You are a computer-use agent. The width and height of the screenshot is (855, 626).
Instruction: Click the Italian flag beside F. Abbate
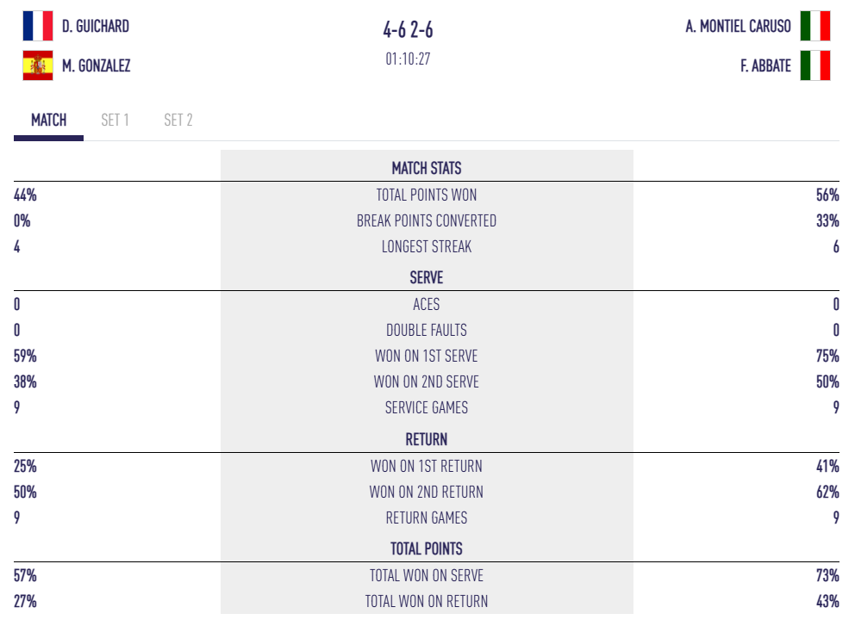click(814, 65)
